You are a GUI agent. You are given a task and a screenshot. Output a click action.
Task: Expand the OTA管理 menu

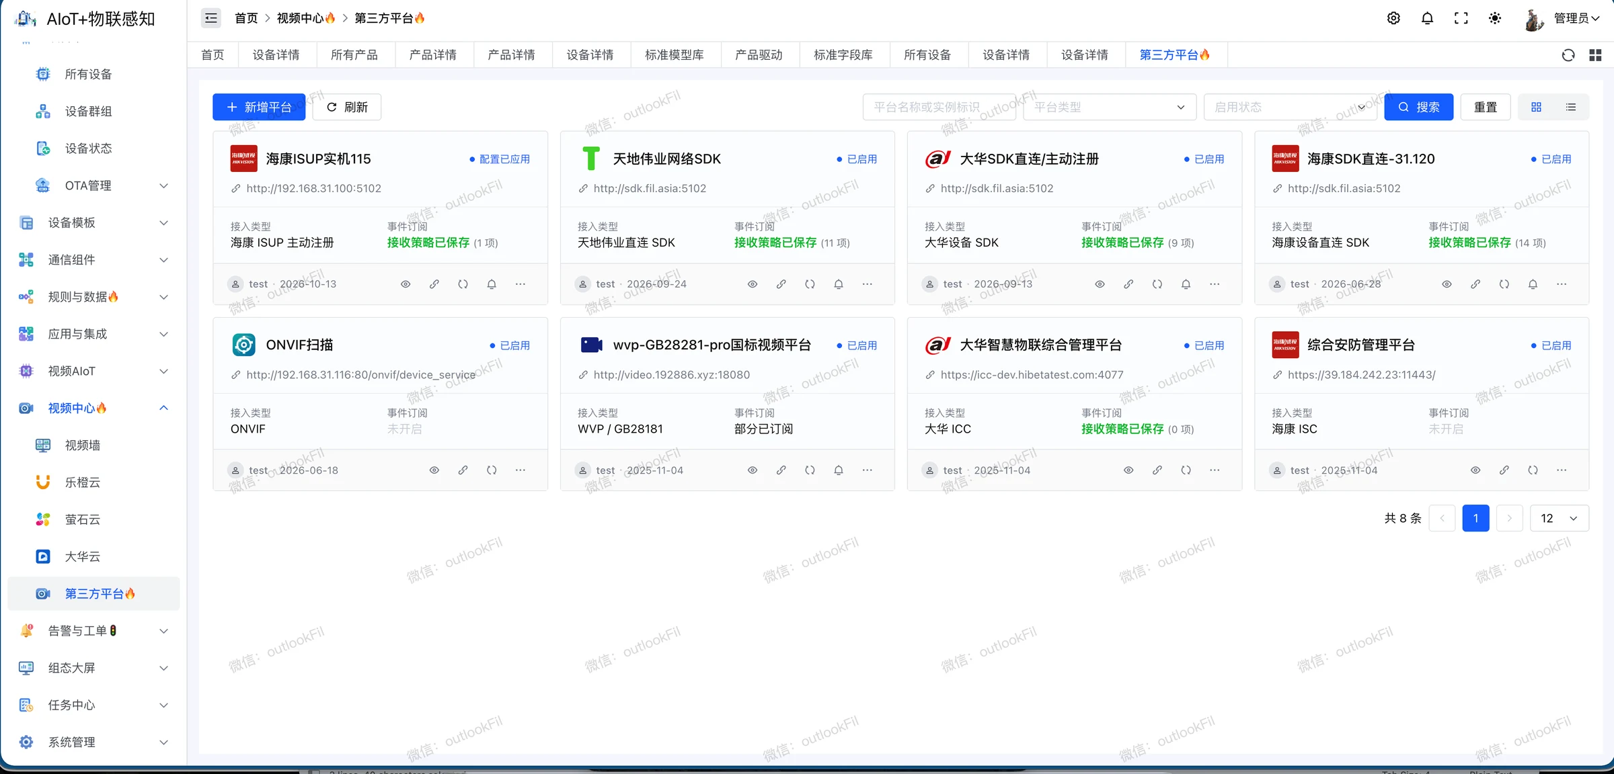click(x=94, y=185)
